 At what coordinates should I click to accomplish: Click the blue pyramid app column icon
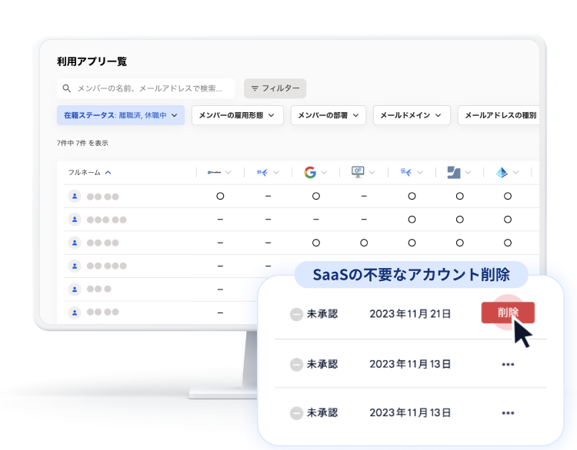point(502,172)
